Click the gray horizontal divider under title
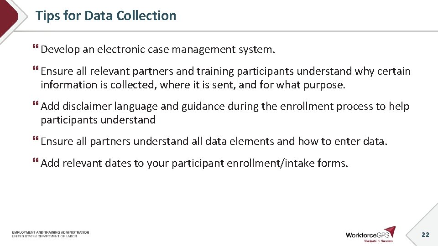This screenshot has height=246, width=438. point(226,31)
